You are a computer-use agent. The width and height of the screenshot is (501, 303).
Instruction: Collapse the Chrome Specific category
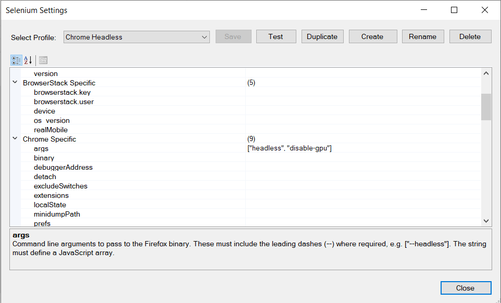15,139
